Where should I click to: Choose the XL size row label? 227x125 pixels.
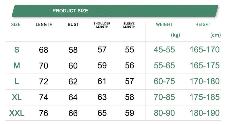pyautogui.click(x=17, y=97)
